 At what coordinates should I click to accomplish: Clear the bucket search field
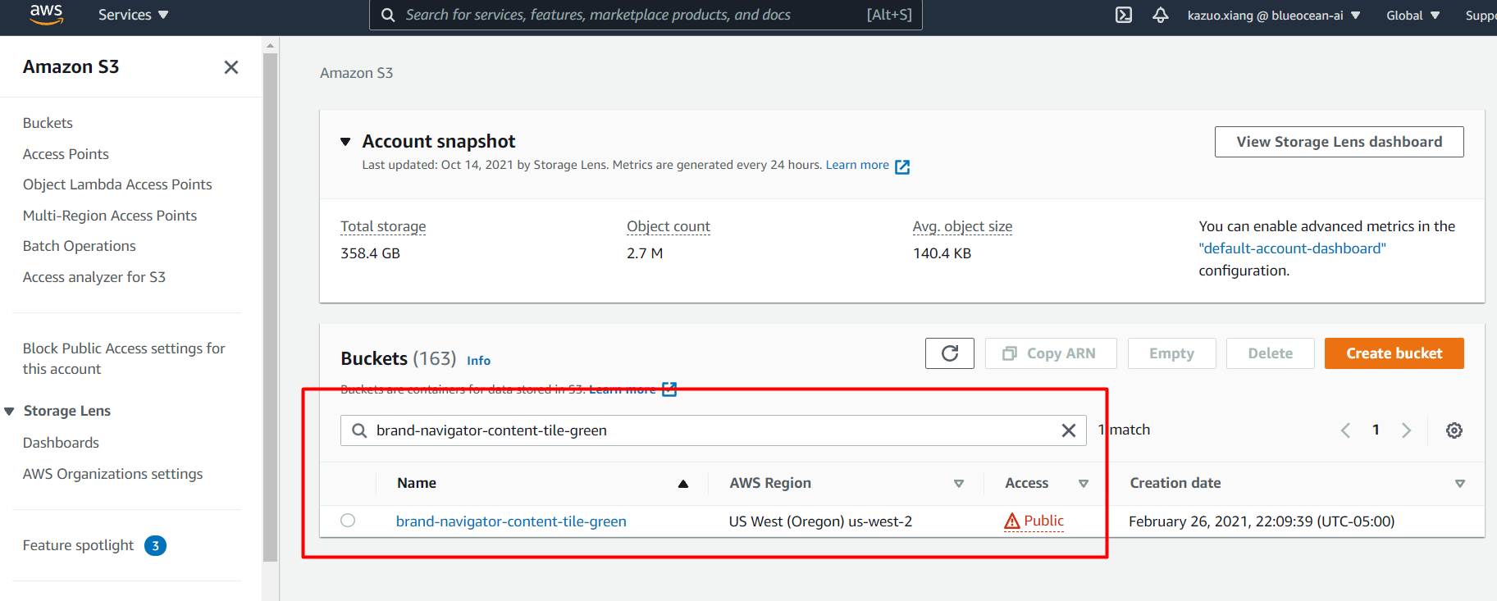(1069, 430)
